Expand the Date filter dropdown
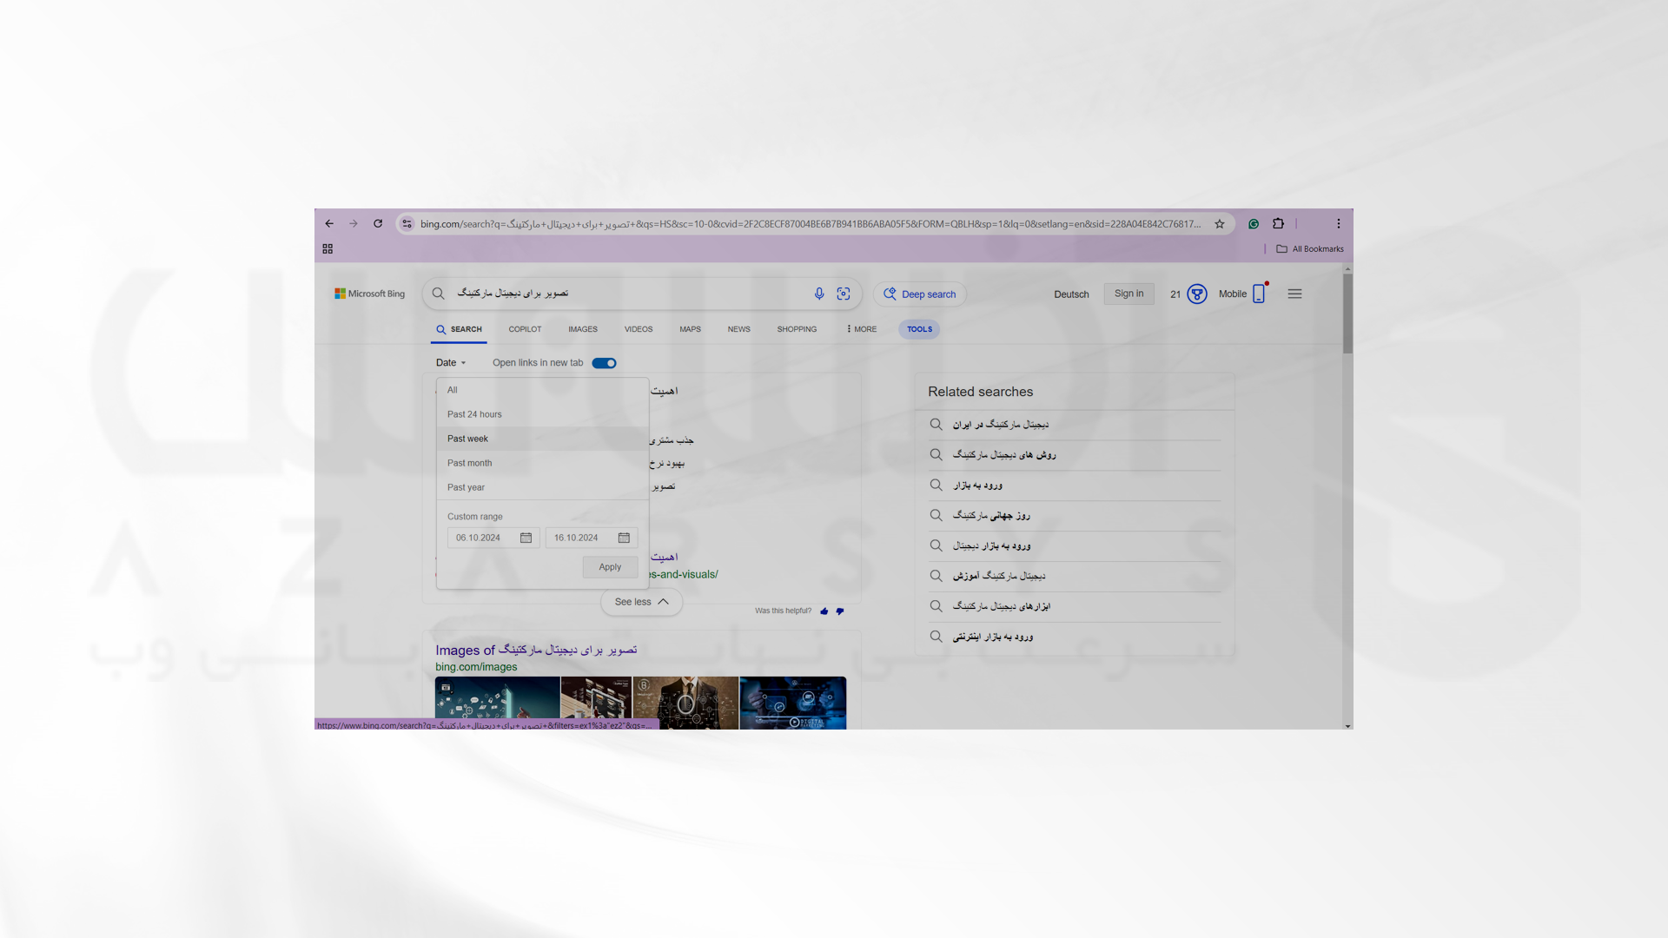The image size is (1668, 938). (x=450, y=363)
